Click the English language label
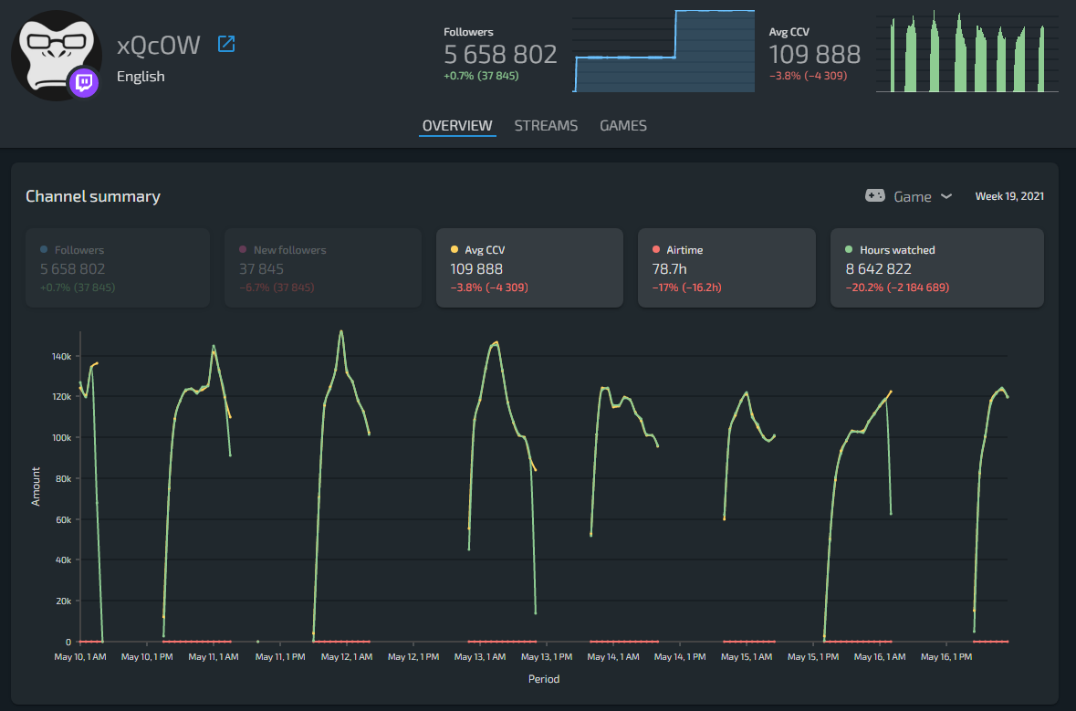 [141, 76]
